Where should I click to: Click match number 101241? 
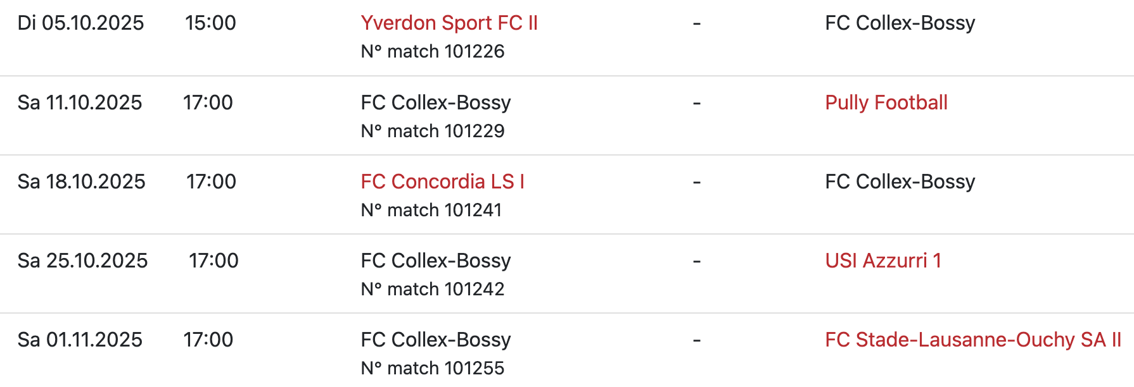point(431,210)
